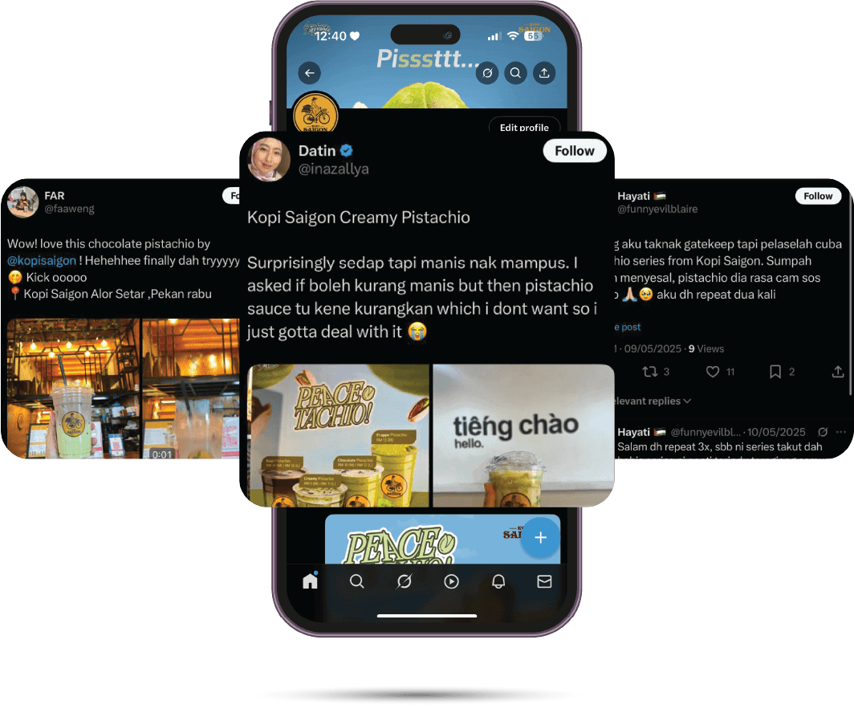Follow the Datin @inazallya account
Screen dimensions: 854x705
point(575,151)
